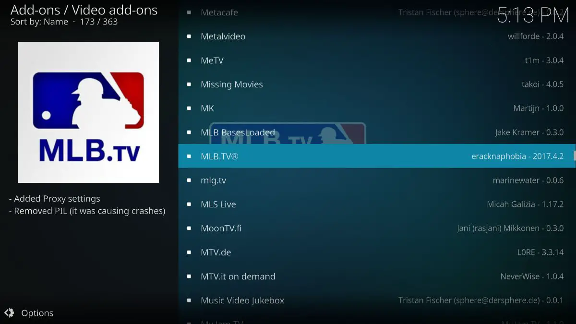Click the bullet icon beside MTV.de

[189, 252]
